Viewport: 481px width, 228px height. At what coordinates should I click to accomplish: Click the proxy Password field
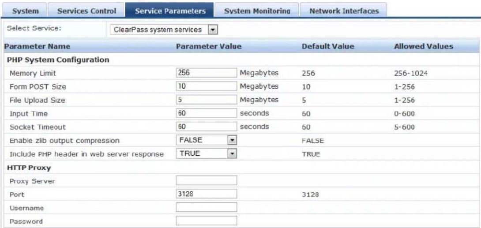click(207, 221)
